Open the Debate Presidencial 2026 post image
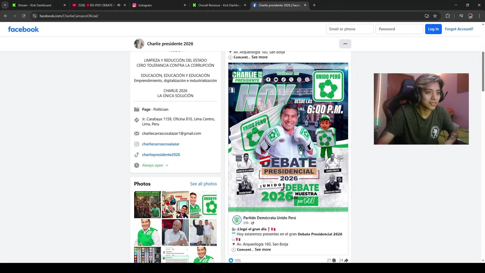This screenshot has width=485, height=273. [288, 137]
